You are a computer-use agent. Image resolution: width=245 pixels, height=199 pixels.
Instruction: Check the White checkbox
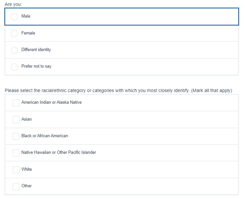(x=16, y=170)
